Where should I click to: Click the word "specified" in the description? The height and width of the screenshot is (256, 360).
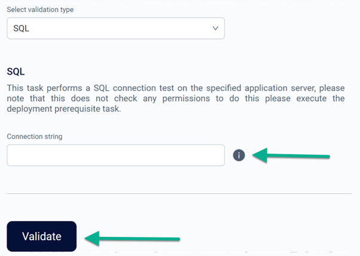tap(224, 88)
